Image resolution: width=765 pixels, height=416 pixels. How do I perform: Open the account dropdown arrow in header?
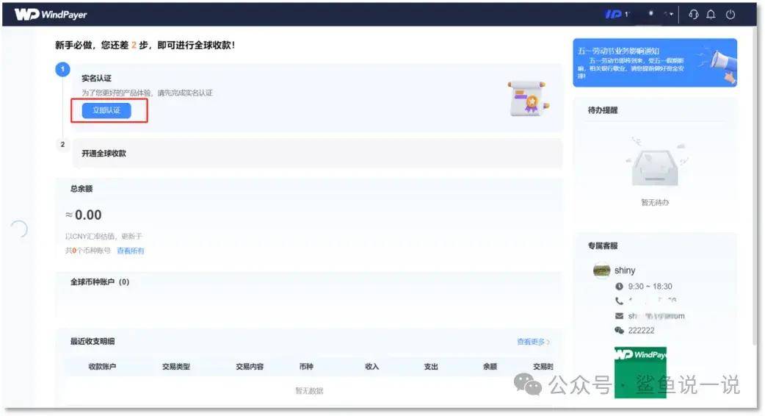670,15
